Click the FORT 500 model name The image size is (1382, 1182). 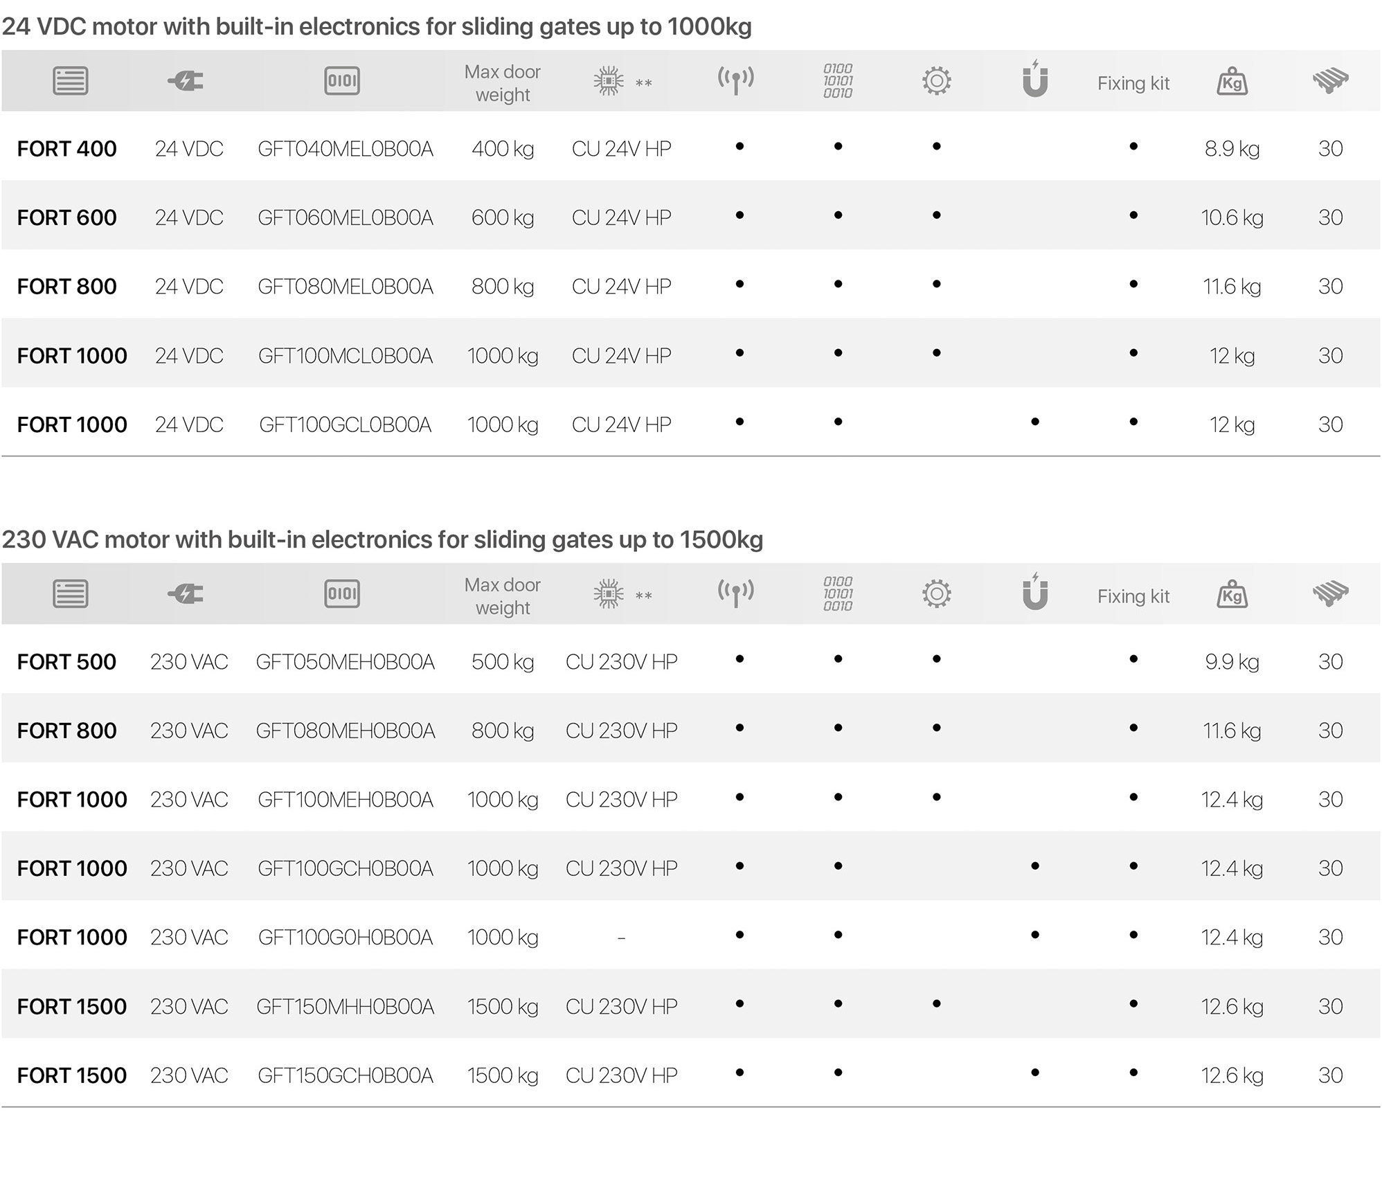pyautogui.click(x=66, y=662)
